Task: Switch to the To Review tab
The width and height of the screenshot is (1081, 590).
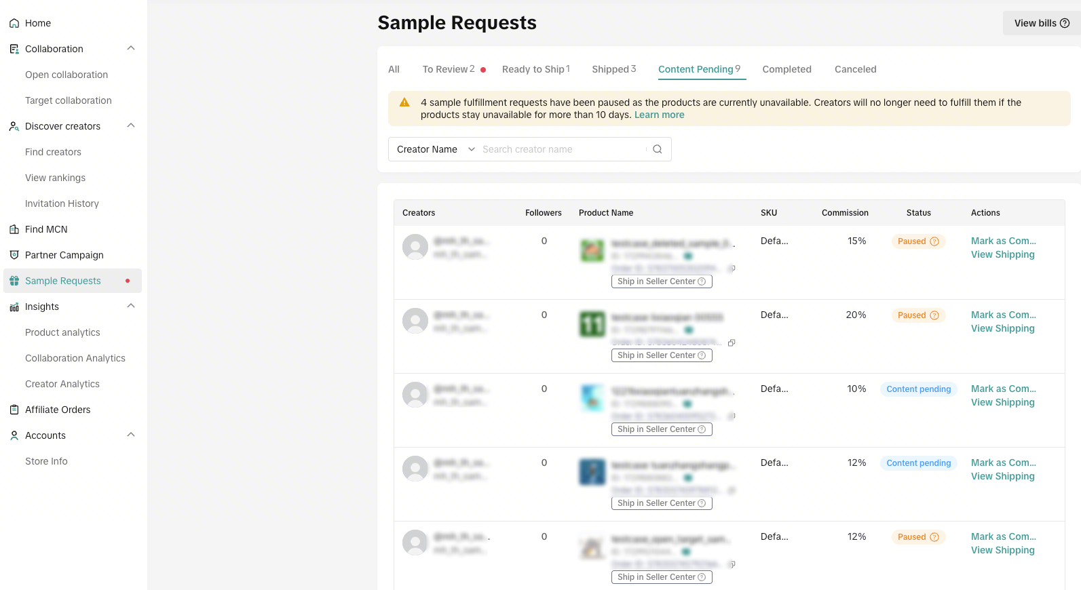Action: click(x=448, y=69)
